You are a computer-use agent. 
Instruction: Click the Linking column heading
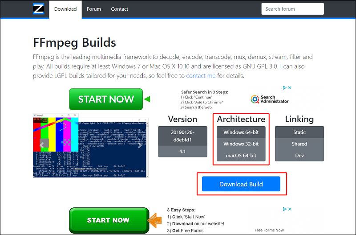299,119
